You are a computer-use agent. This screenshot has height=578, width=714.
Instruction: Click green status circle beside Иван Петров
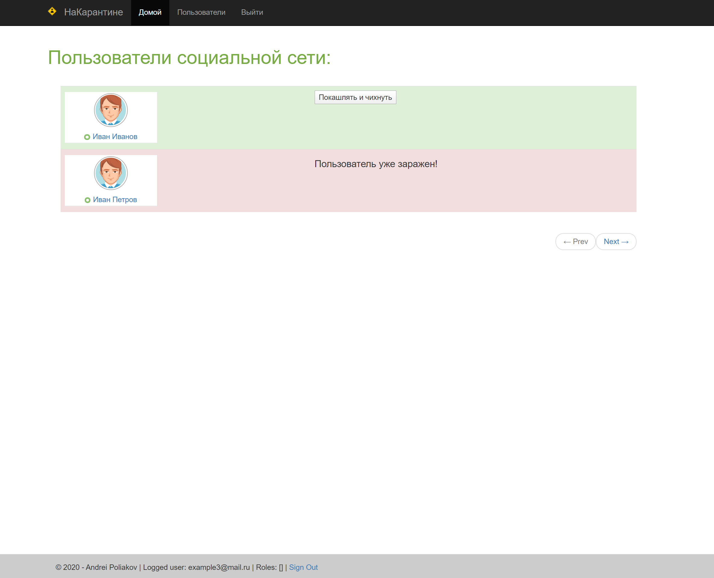click(x=87, y=200)
